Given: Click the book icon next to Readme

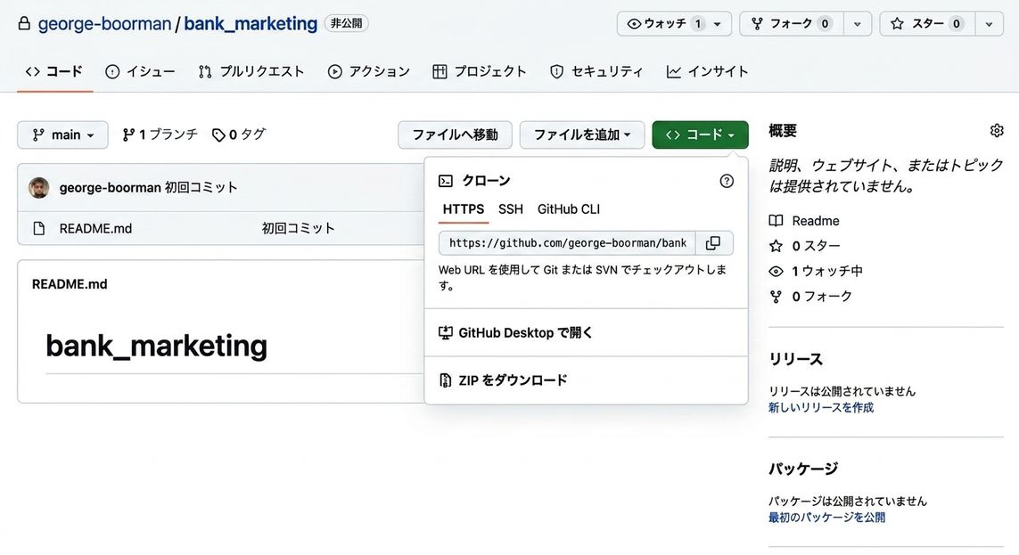Looking at the screenshot, I should pos(776,221).
